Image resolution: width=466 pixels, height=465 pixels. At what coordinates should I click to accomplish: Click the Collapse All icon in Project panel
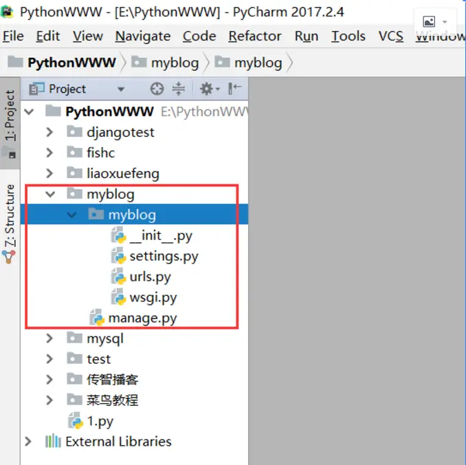click(x=179, y=89)
